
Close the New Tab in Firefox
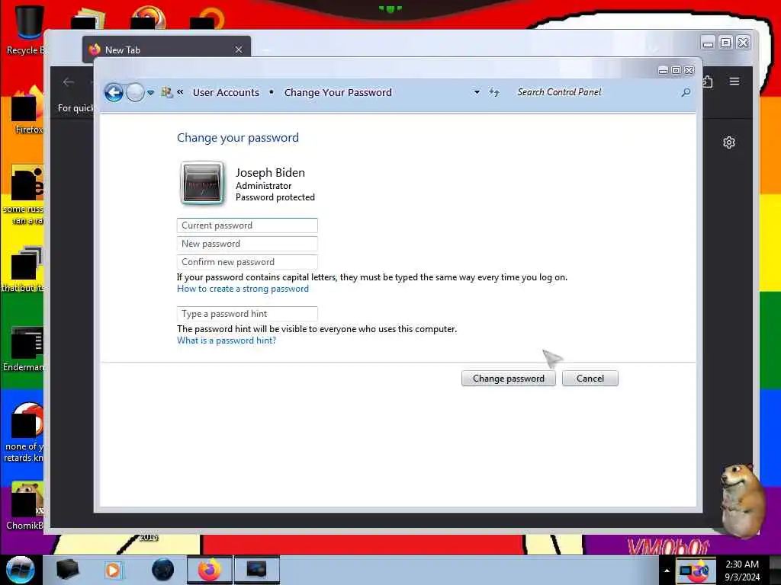click(239, 50)
